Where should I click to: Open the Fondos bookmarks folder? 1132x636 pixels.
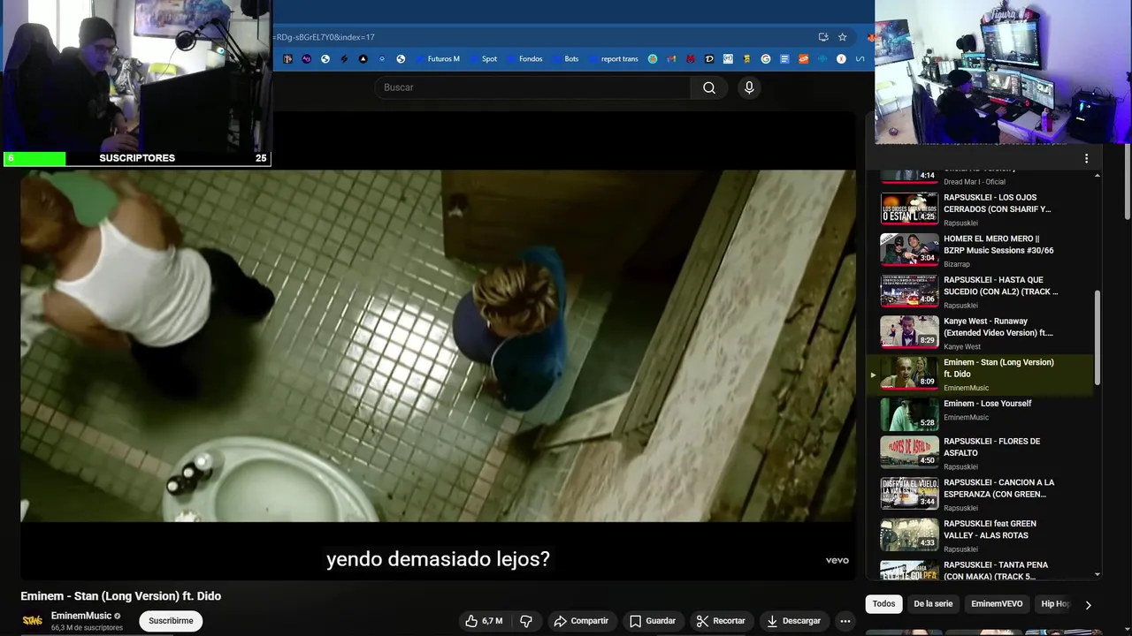[524, 59]
